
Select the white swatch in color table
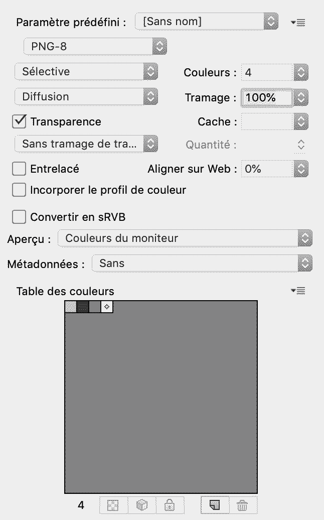[107, 307]
